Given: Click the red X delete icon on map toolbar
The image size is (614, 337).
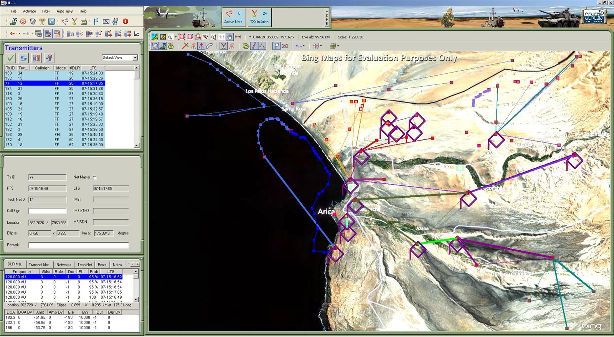Looking at the screenshot, I should (x=185, y=46).
